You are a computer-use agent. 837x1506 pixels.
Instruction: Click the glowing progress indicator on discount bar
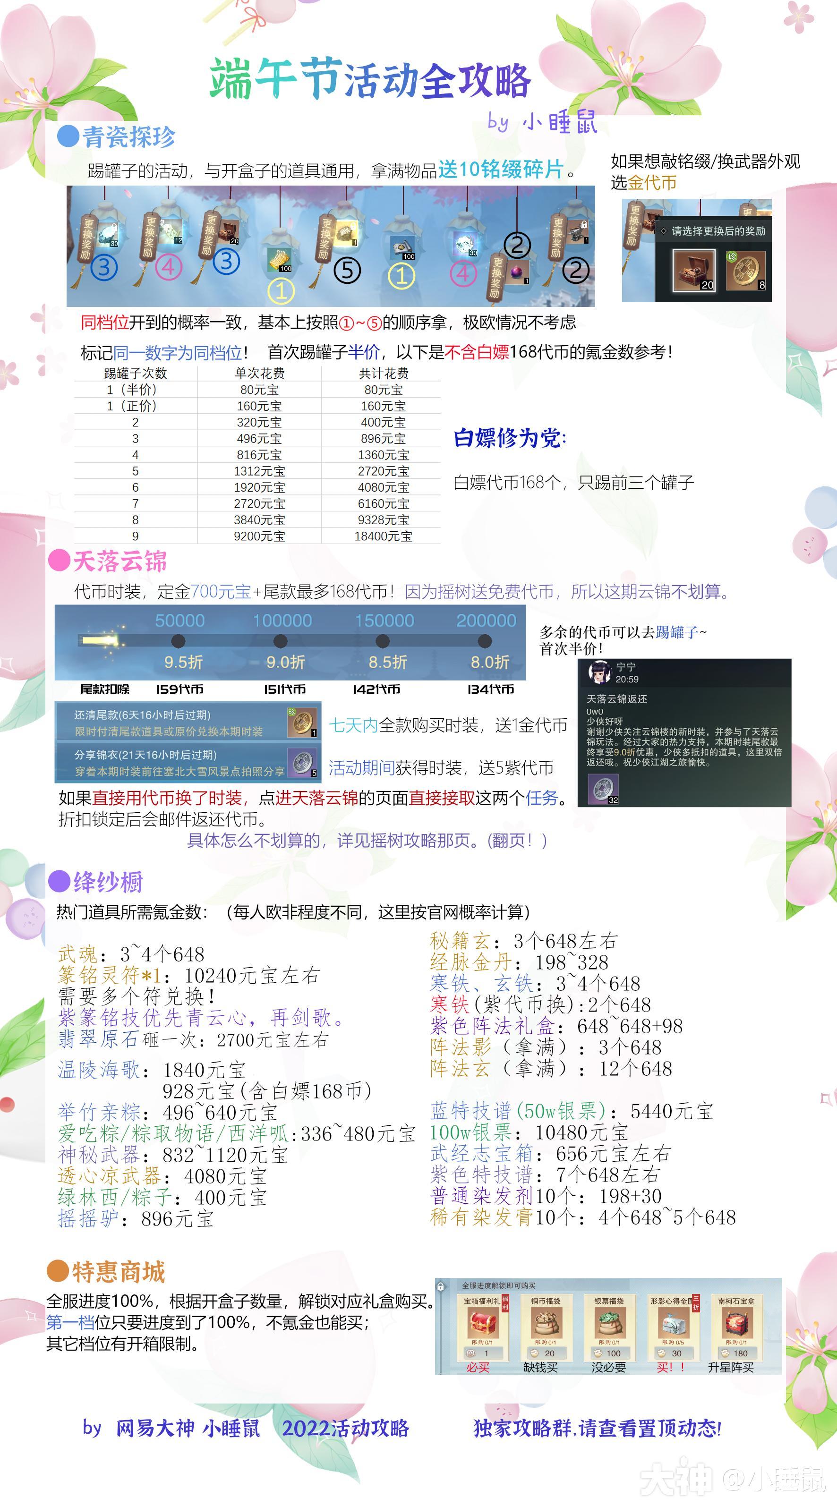coord(102,640)
